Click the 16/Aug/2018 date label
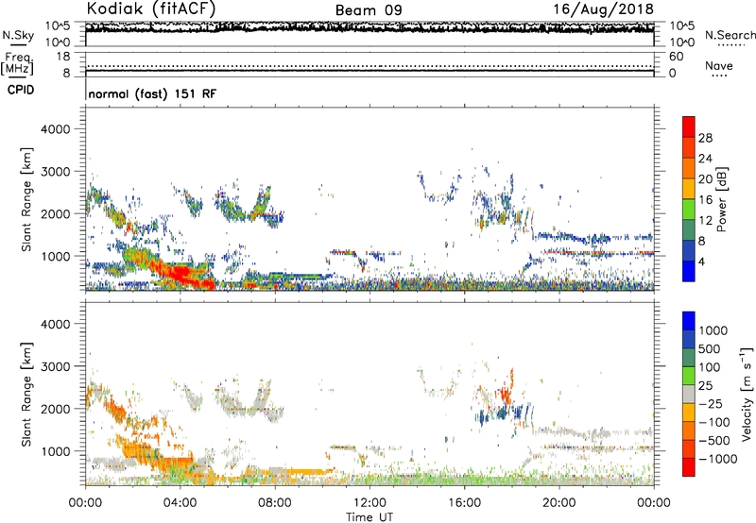Viewport: 756px width, 523px height. pos(603,9)
